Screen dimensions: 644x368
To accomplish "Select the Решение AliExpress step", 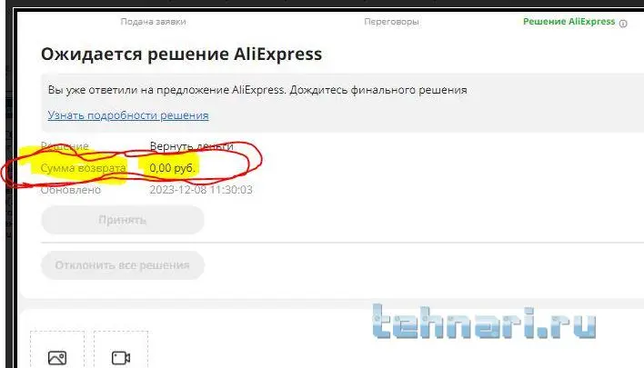I will [x=569, y=21].
